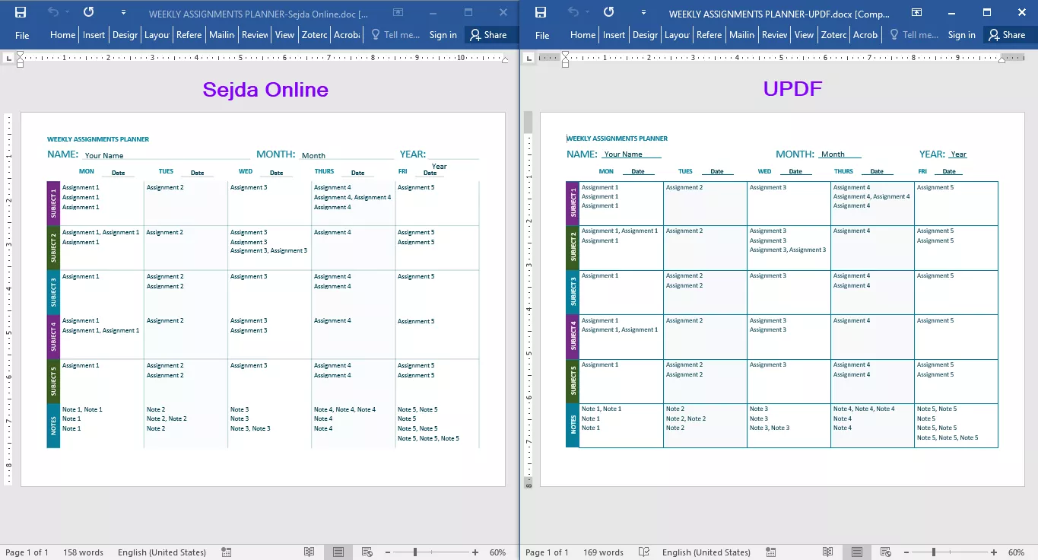Open Insert tab in Sejda Online window
Screen dimensions: 1038x560
(94, 35)
